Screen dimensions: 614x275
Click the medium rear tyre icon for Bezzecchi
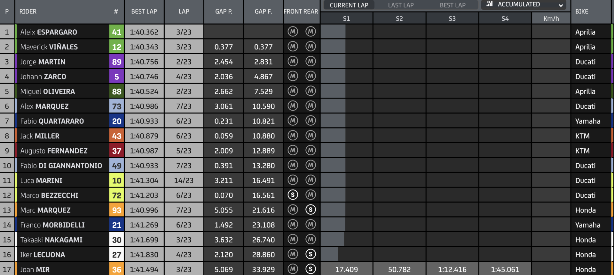point(311,195)
